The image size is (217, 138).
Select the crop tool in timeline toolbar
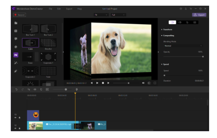(29, 90)
